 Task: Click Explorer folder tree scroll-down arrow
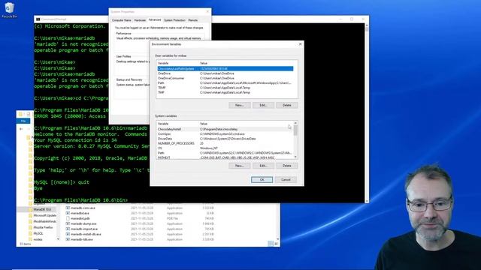click(58, 239)
